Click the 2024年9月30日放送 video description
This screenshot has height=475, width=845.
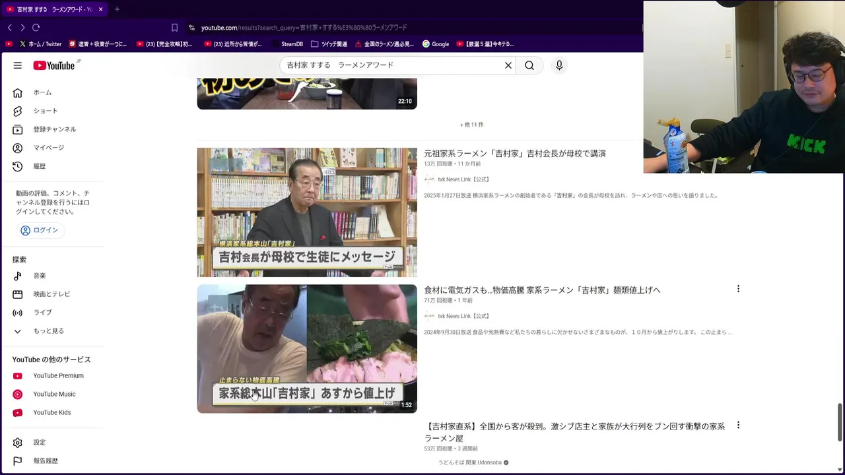(x=578, y=332)
